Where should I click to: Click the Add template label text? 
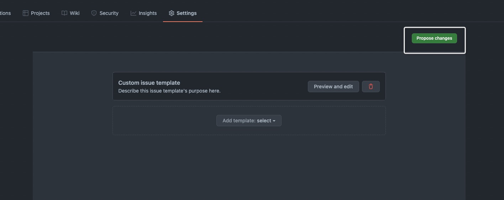[239, 121]
